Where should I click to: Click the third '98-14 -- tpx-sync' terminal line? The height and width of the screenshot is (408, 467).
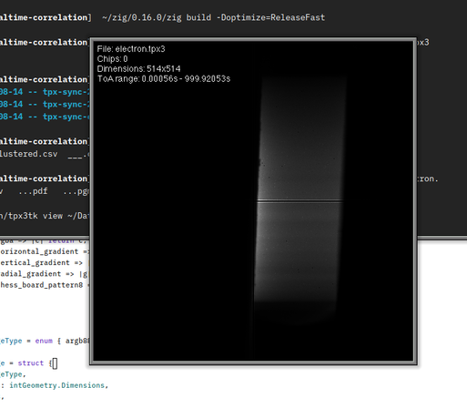(x=45, y=117)
